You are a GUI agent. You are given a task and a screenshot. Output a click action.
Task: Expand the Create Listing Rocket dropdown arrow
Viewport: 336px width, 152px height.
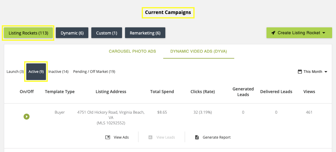[x=324, y=33]
